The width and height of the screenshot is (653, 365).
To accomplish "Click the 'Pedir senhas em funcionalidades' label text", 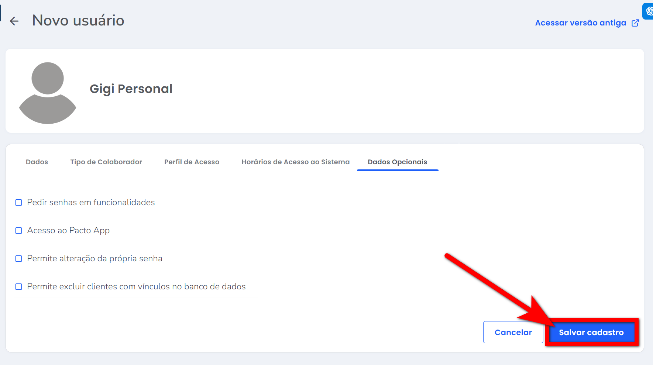I will (x=91, y=203).
